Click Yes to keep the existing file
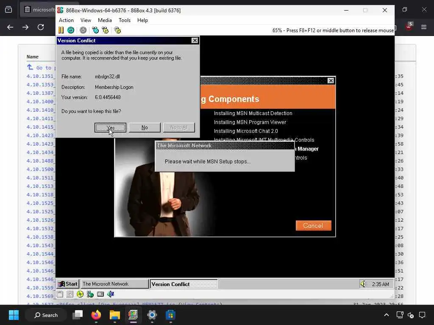 pyautogui.click(x=110, y=127)
